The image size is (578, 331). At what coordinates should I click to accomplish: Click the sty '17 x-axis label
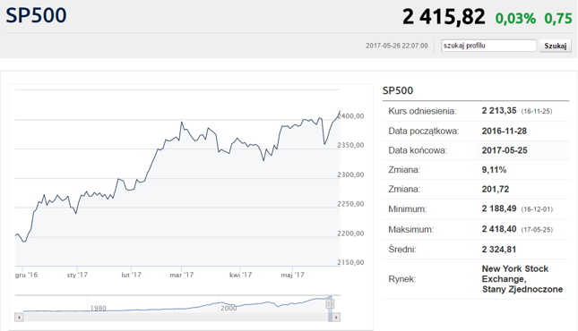[77, 275]
